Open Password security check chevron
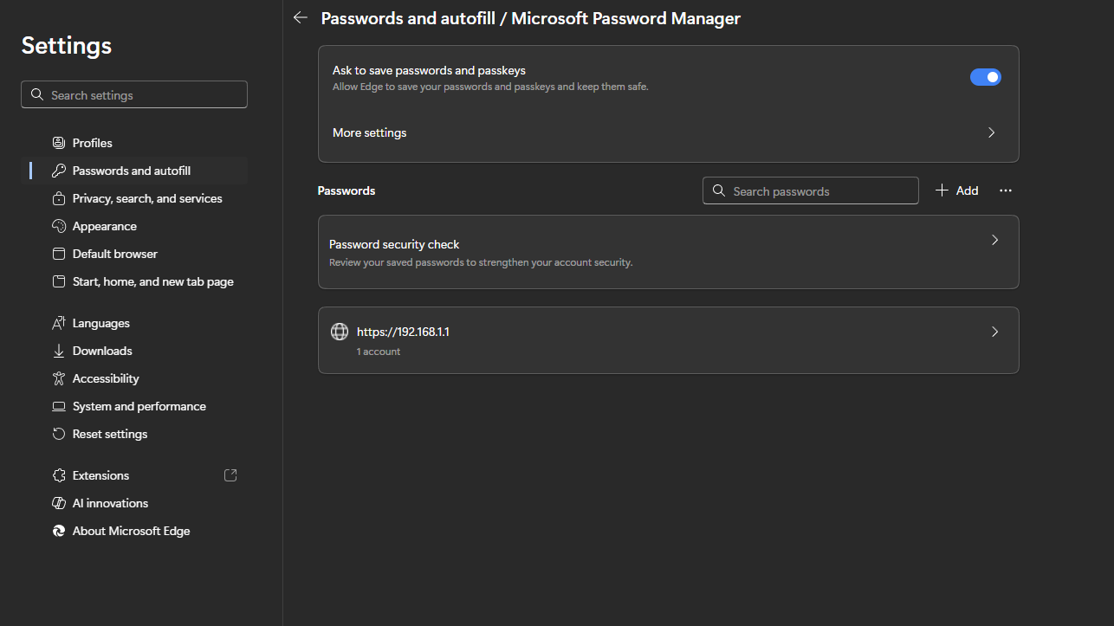The width and height of the screenshot is (1114, 626). tap(994, 240)
